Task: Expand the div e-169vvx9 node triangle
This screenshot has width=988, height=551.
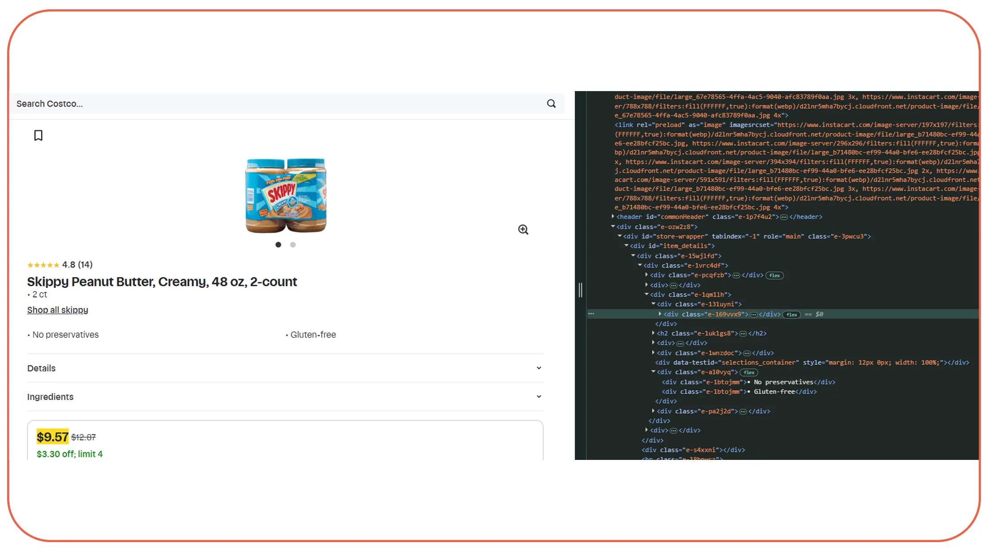Action: click(x=660, y=314)
